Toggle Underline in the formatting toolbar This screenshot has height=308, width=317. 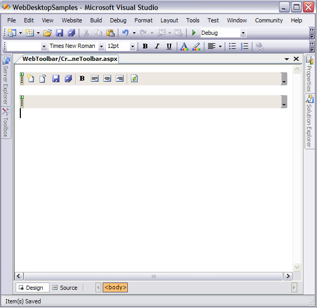coord(169,46)
